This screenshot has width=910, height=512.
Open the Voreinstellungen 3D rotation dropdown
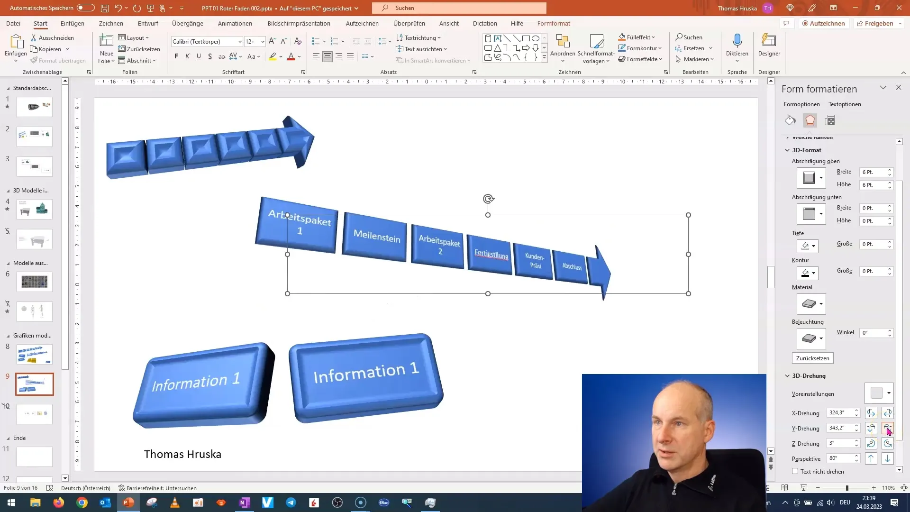pos(889,393)
